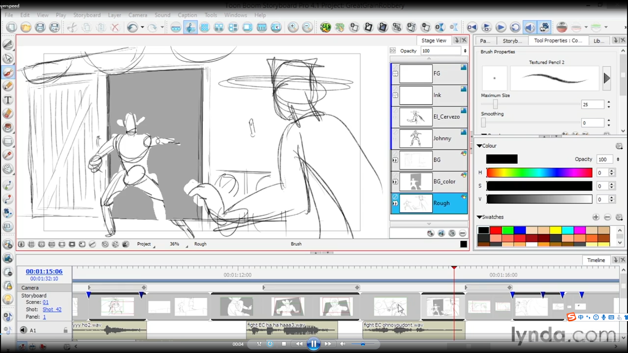This screenshot has height=353, width=628.
Task: Click the 00:01:15:06 timecode link
Action: 44,271
